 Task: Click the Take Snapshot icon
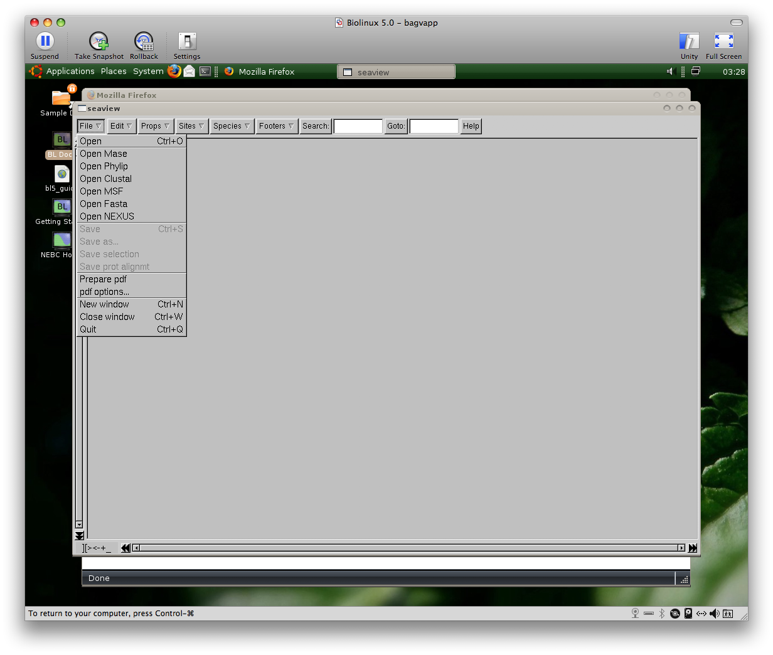click(x=99, y=41)
